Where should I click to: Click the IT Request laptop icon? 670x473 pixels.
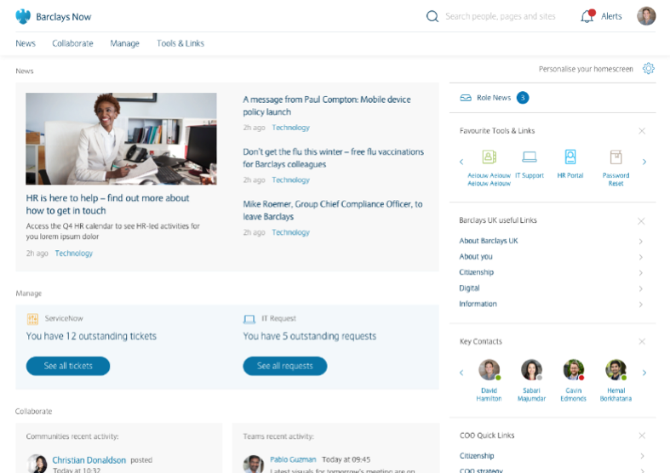(x=249, y=319)
